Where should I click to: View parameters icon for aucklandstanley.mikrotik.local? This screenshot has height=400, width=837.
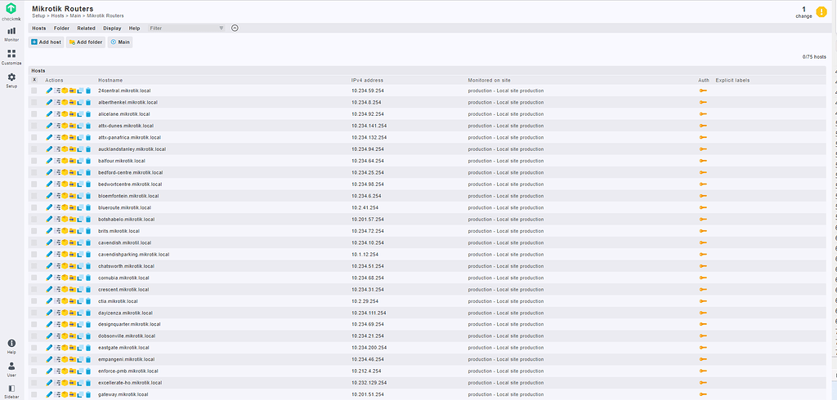point(57,149)
